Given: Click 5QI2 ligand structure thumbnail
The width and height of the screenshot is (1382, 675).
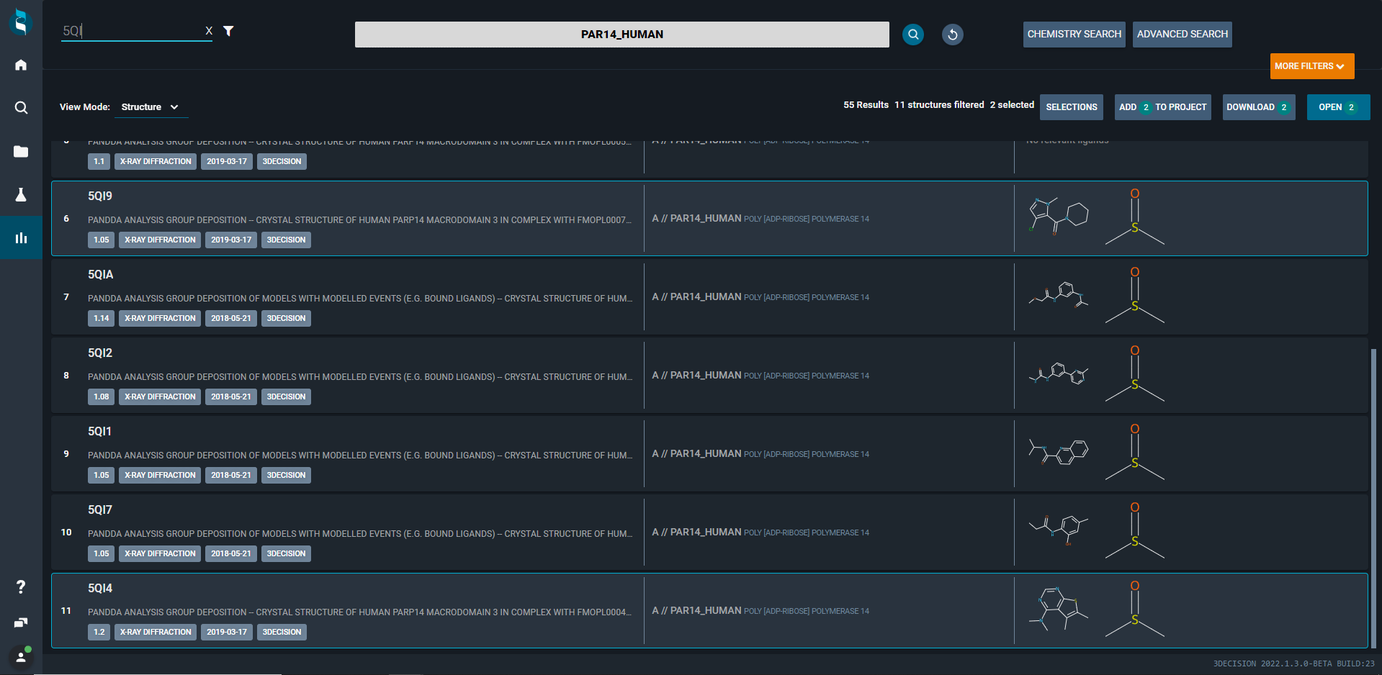Looking at the screenshot, I should point(1059,373).
